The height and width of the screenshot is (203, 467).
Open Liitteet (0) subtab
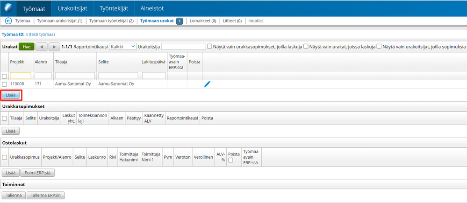tap(232, 21)
